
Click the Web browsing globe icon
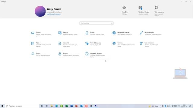156,7
